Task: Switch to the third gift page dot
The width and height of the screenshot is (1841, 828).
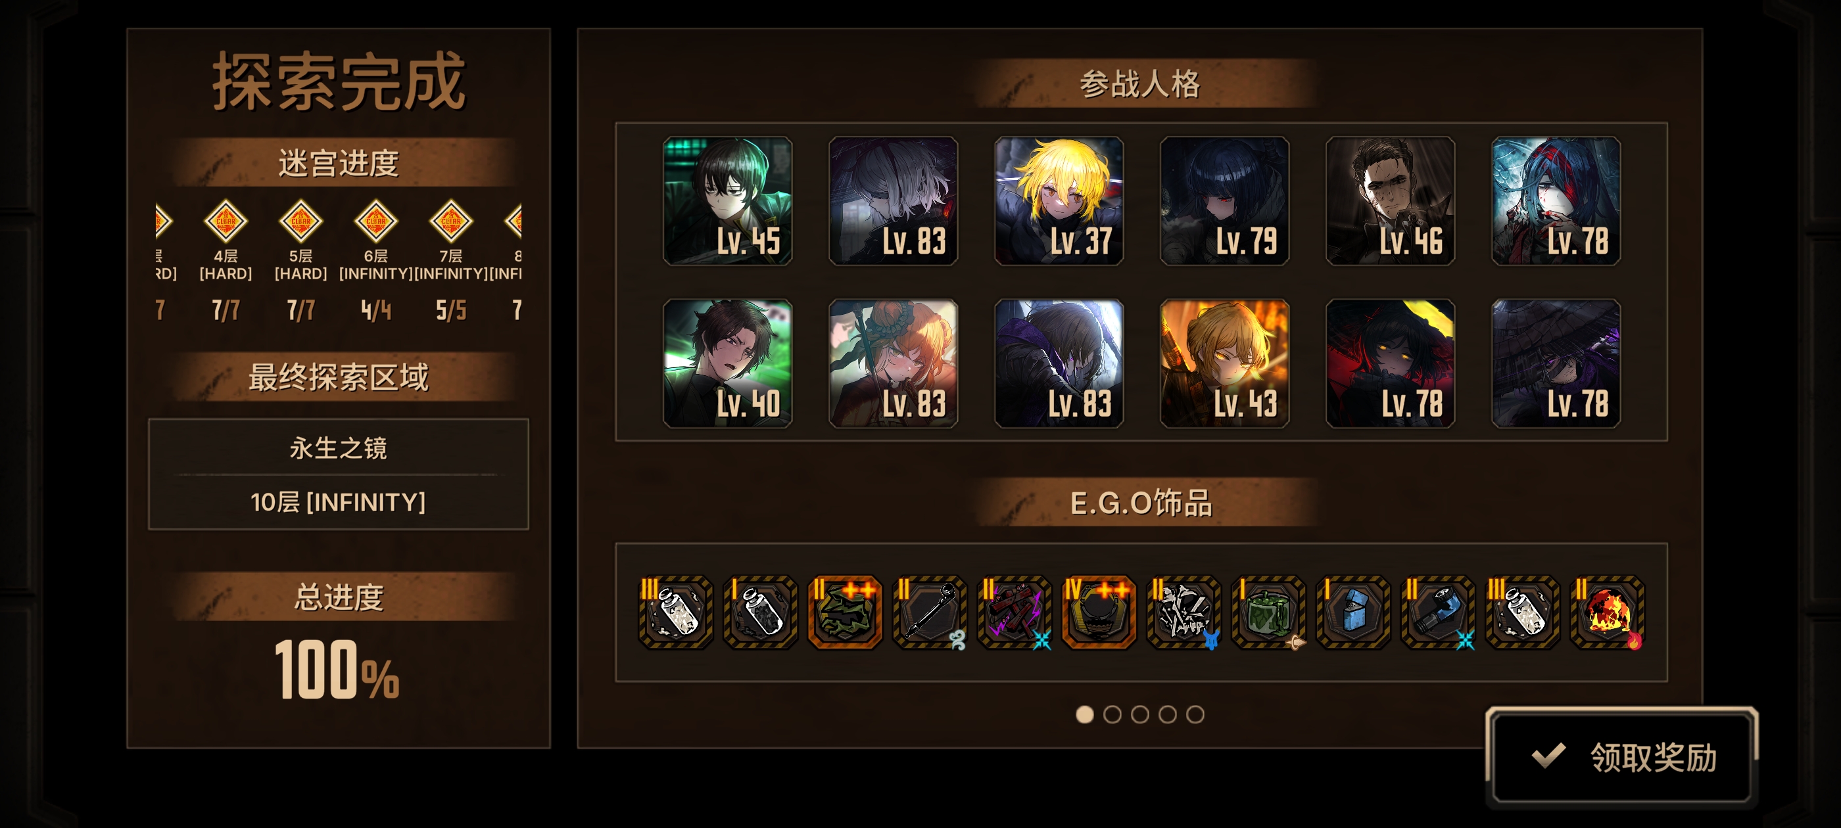Action: (1140, 714)
